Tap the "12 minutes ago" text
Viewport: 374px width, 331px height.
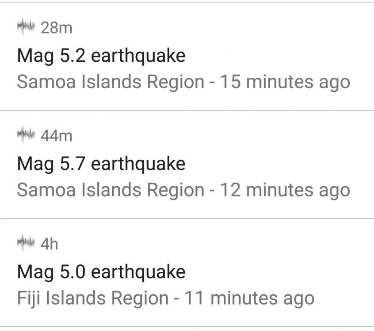tap(285, 190)
